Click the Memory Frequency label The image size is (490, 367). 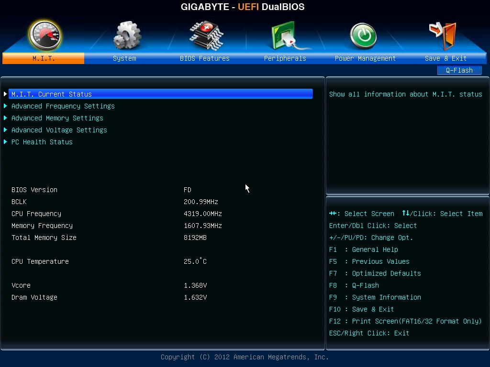coord(42,226)
